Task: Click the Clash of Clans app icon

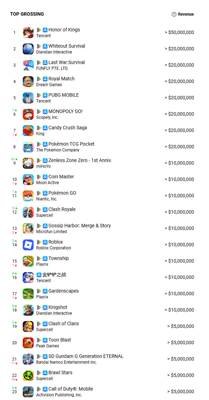Action: (x=28, y=327)
